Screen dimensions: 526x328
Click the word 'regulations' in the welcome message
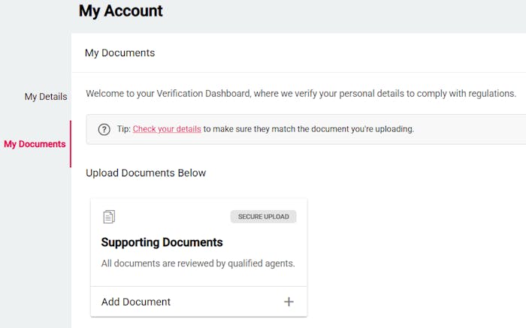(491, 94)
